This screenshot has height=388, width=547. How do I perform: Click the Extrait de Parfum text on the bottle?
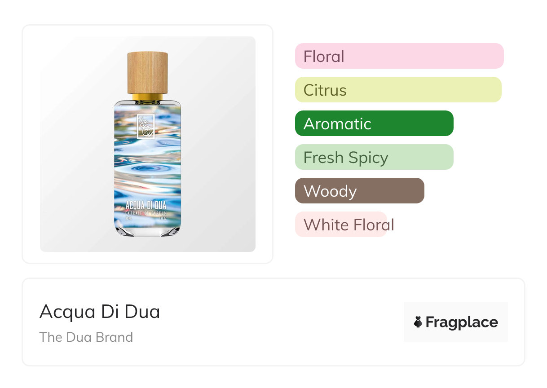pos(146,212)
